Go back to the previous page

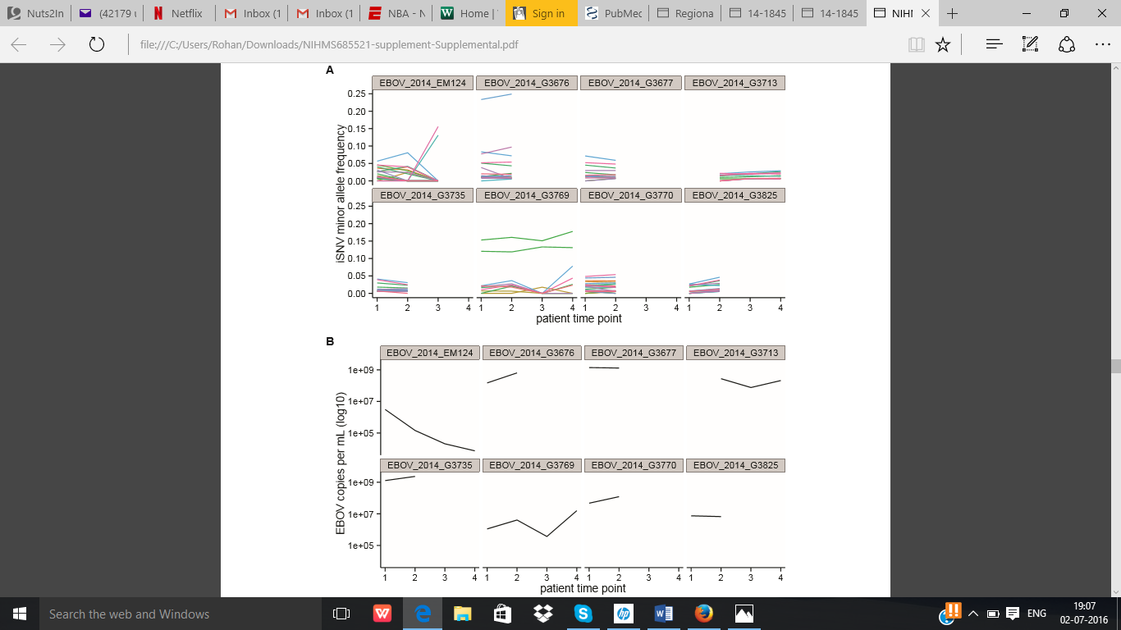(x=18, y=45)
